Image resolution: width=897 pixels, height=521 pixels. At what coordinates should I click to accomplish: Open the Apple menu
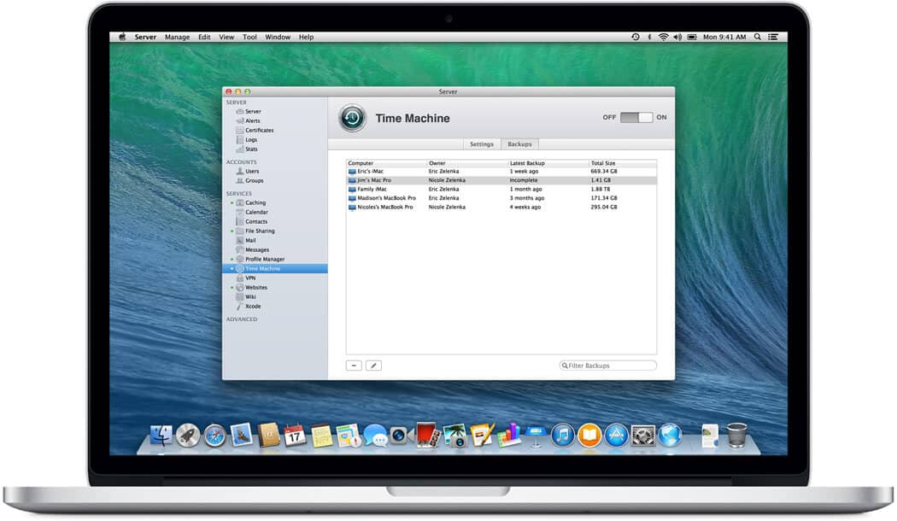[122, 37]
